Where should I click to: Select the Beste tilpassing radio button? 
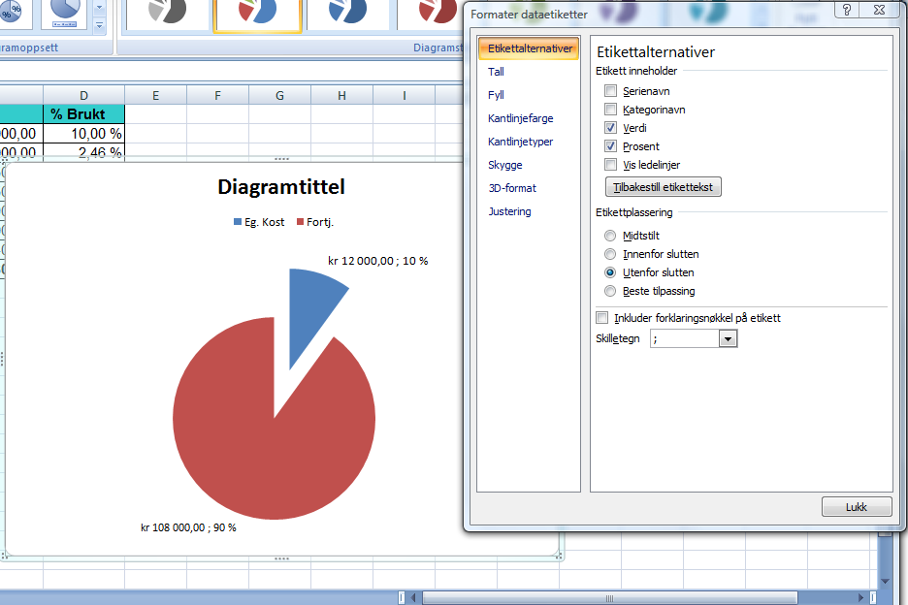[610, 291]
